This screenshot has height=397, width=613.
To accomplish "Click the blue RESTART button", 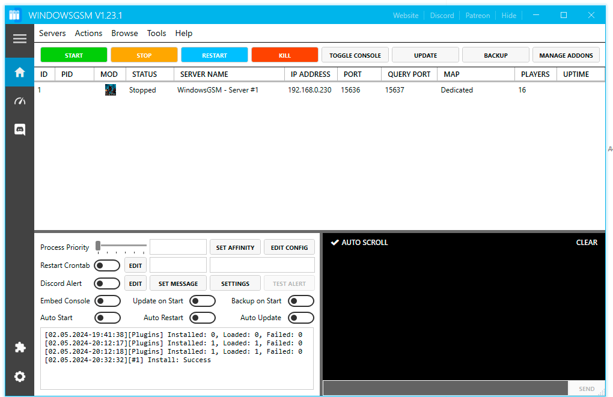I will (214, 55).
